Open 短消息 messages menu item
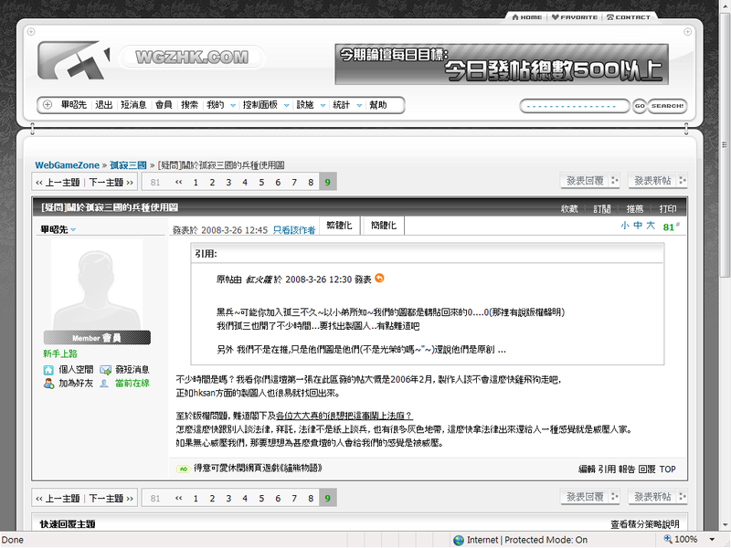The width and height of the screenshot is (731, 548). tap(133, 105)
